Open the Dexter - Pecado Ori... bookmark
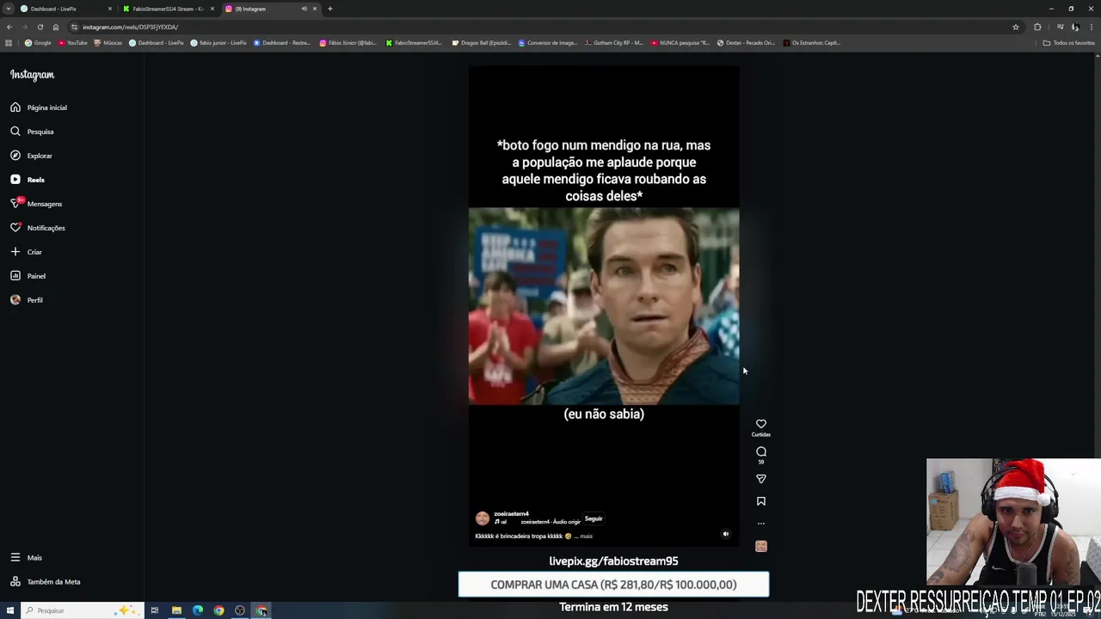Screen dimensions: 1101x619 click(746, 42)
